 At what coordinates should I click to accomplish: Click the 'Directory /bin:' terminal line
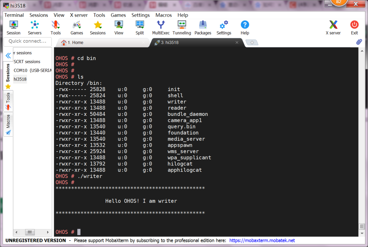coord(79,83)
